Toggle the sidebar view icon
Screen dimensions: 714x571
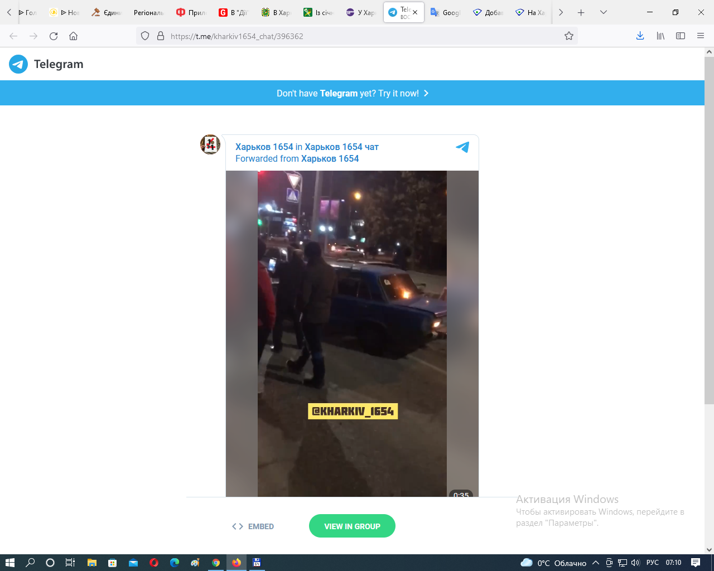coord(681,36)
